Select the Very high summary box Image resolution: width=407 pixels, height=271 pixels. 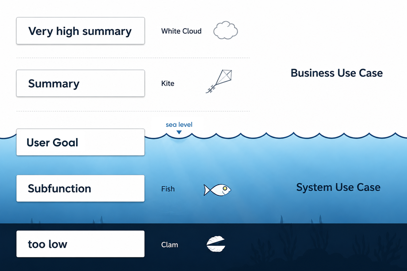click(x=81, y=31)
